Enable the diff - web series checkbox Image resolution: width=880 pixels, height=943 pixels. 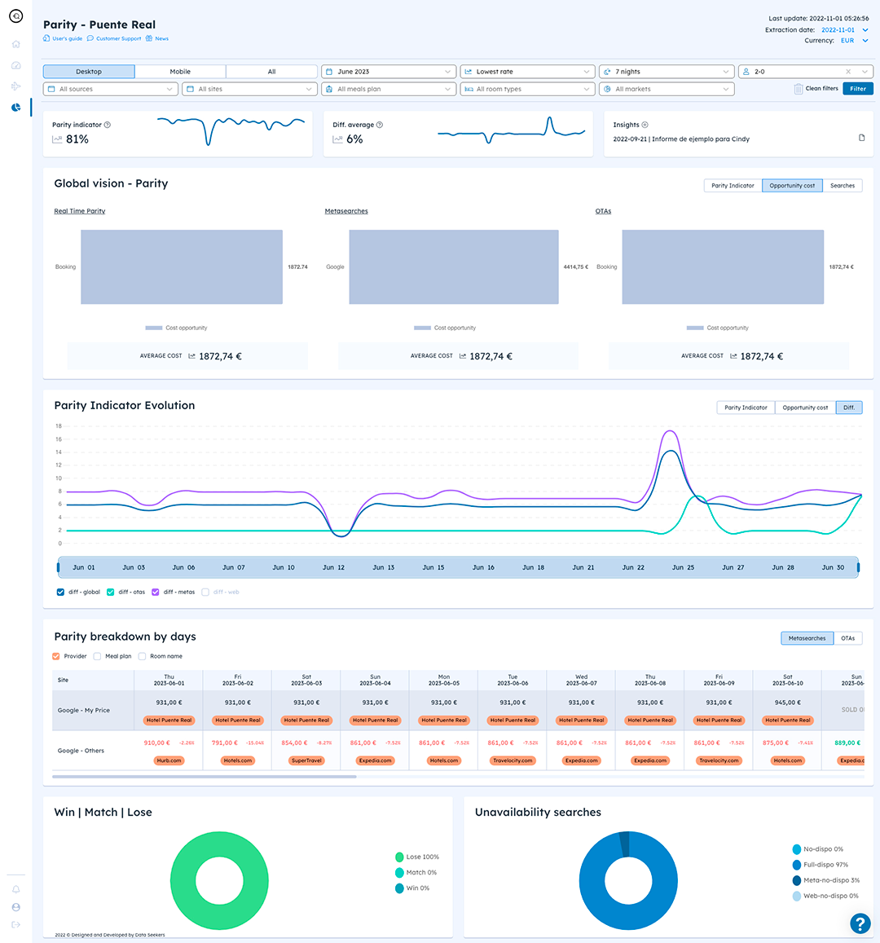[x=205, y=592]
